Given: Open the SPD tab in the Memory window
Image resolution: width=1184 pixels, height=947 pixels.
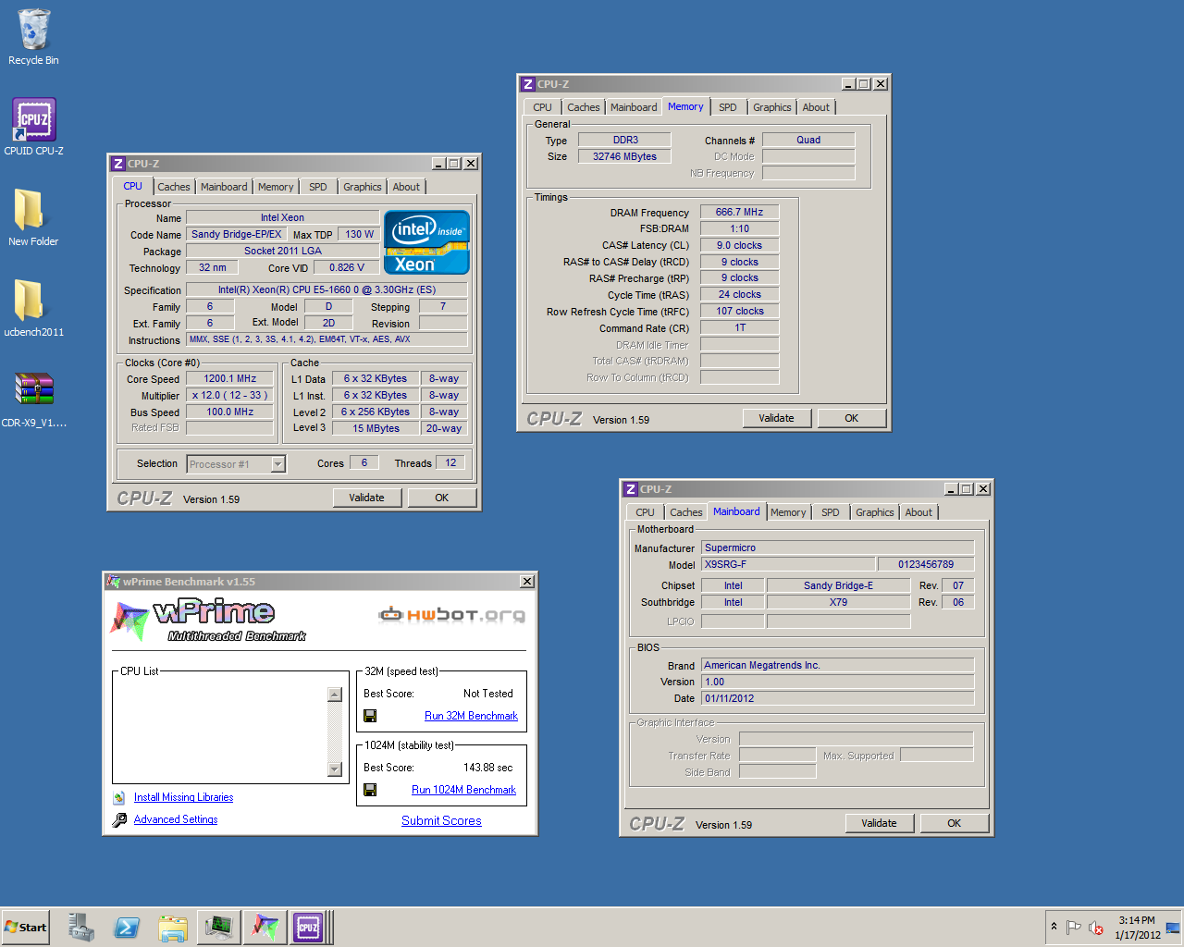Looking at the screenshot, I should (x=728, y=107).
